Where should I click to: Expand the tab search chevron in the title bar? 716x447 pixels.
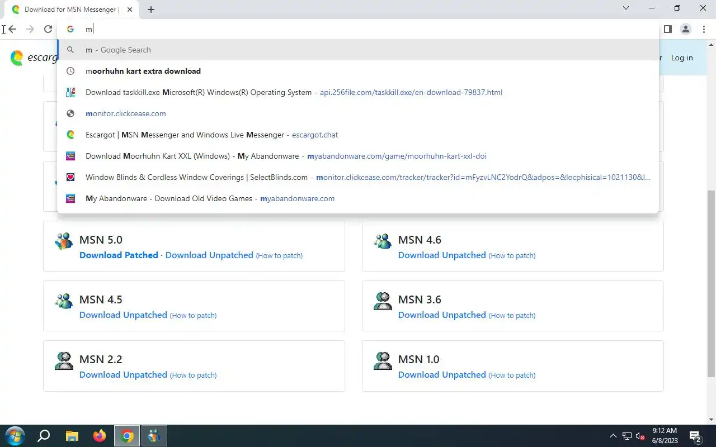click(x=626, y=8)
